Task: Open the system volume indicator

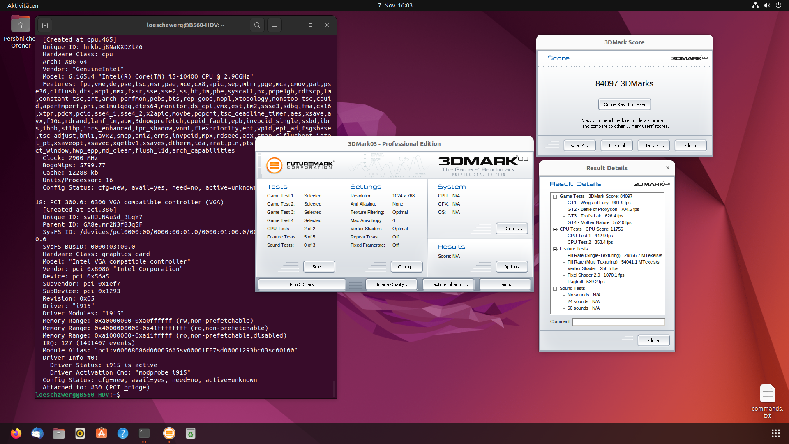Action: point(767,5)
